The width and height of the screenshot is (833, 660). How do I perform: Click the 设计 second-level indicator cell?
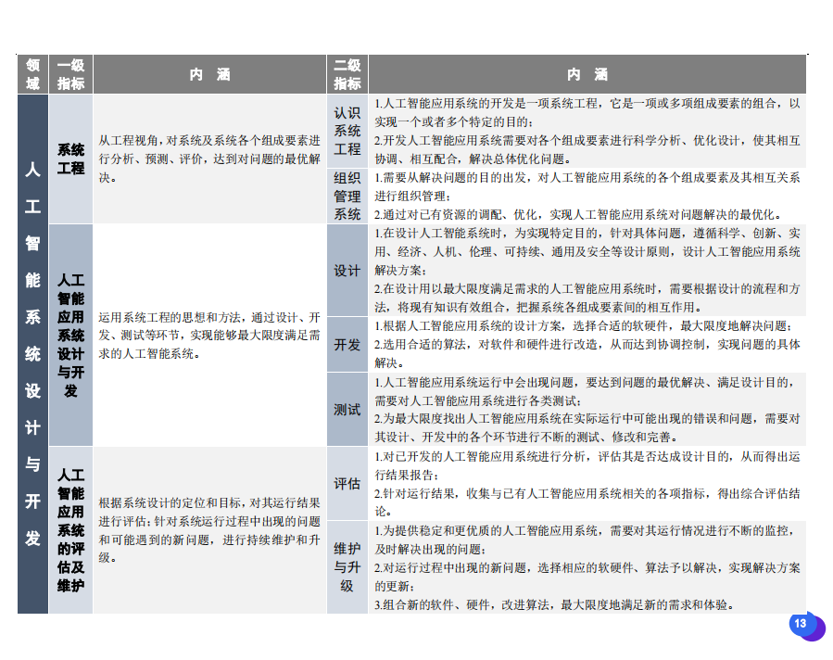click(347, 271)
